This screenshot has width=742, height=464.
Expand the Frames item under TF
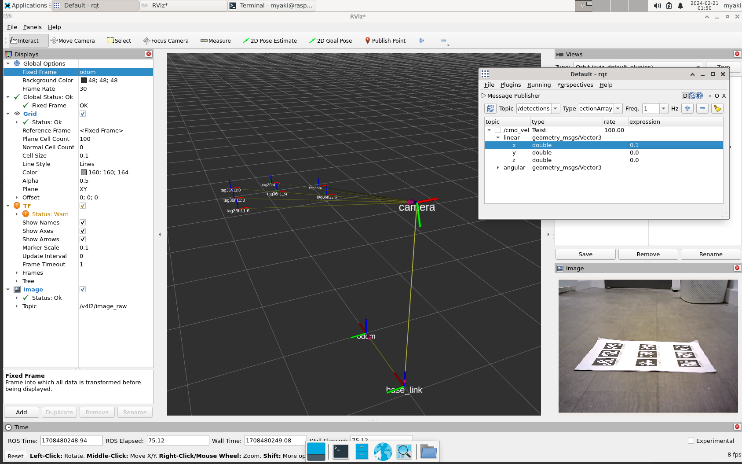[17, 273]
